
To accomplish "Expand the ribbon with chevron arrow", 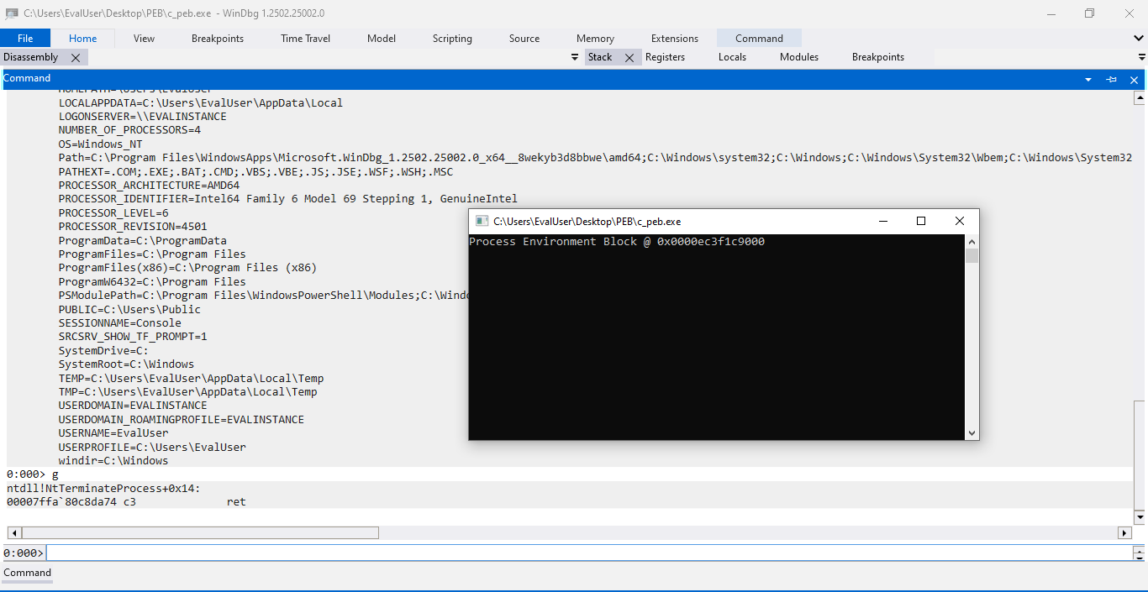I will tap(1139, 39).
